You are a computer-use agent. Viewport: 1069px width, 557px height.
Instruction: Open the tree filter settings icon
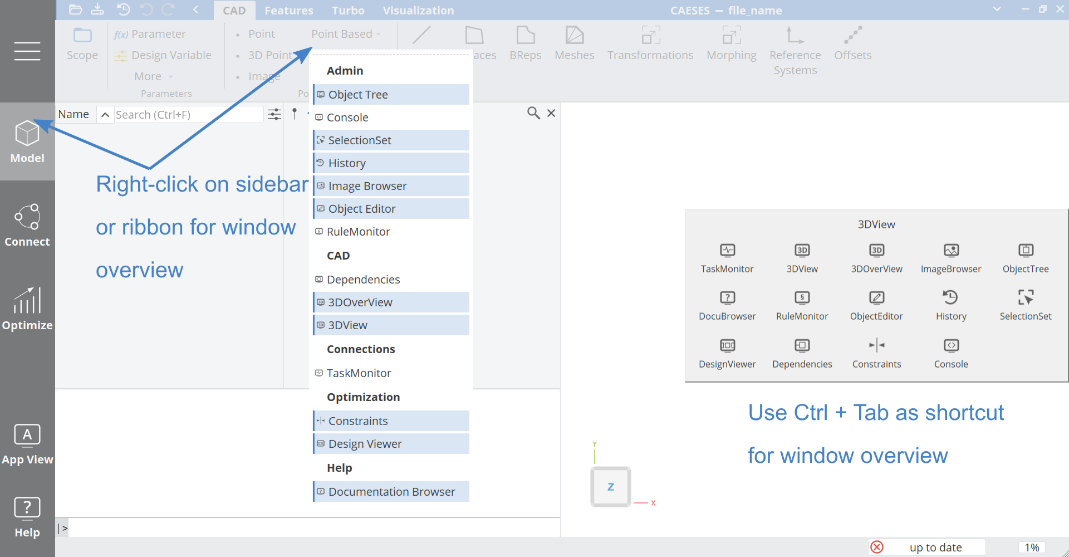[274, 114]
